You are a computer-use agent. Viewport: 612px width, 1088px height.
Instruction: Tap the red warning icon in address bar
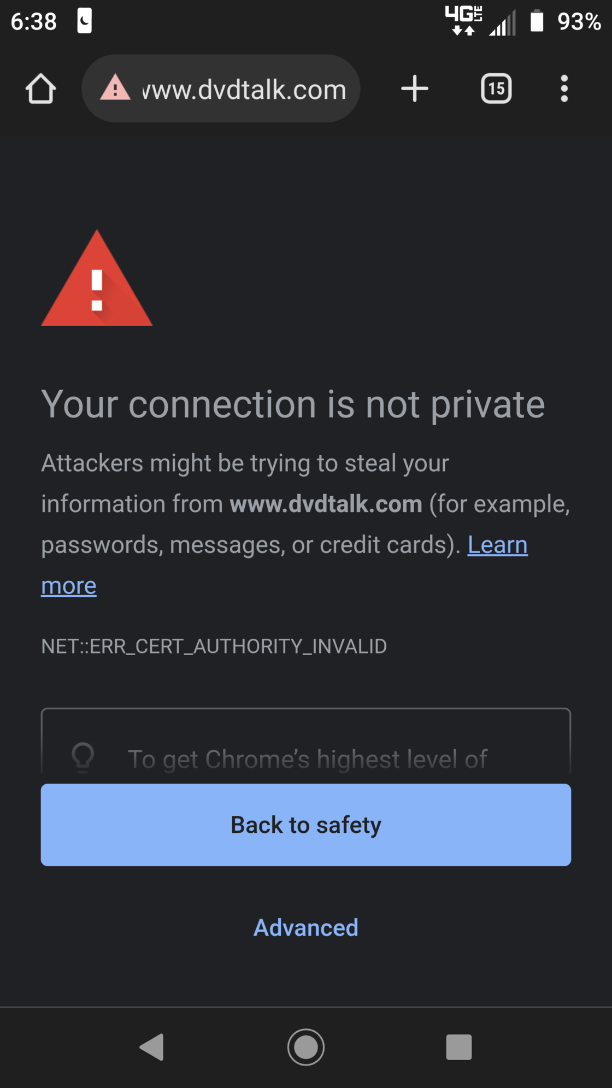click(x=115, y=89)
